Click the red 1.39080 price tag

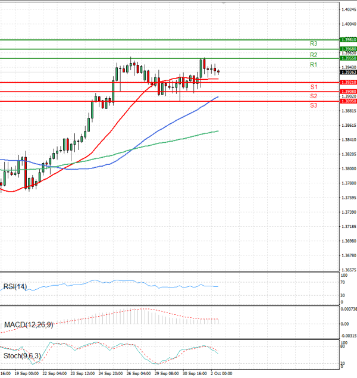[348, 92]
